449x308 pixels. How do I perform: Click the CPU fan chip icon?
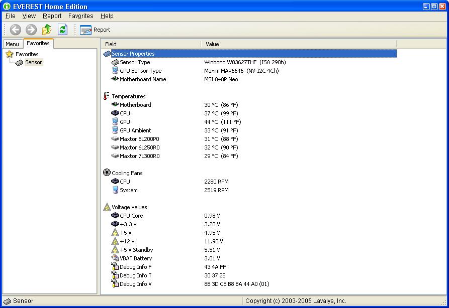(115, 182)
